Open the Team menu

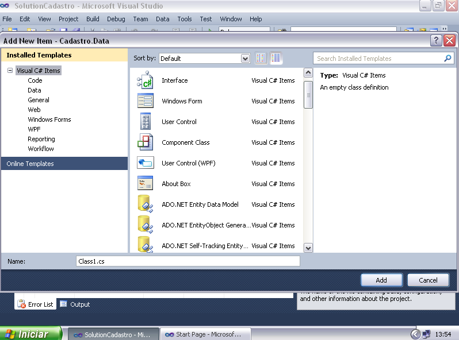(x=140, y=19)
